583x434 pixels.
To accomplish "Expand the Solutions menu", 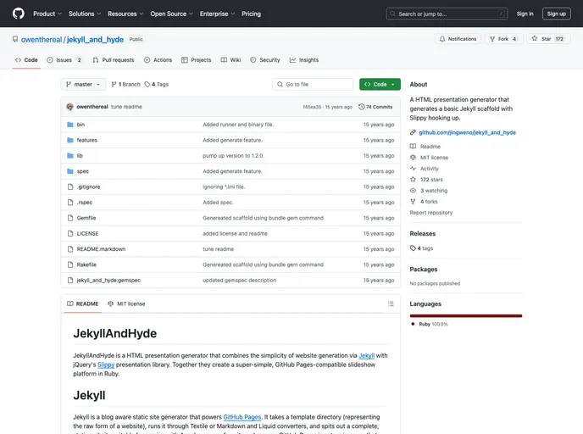I will pyautogui.click(x=85, y=14).
